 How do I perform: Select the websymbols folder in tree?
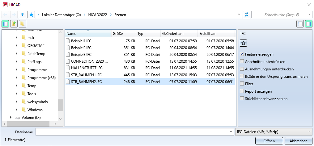[x=37, y=102]
